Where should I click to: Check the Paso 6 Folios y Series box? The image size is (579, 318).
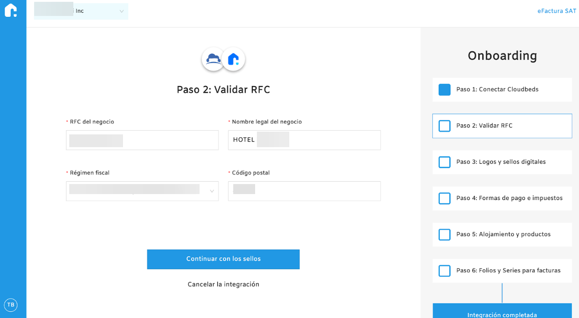click(444, 271)
